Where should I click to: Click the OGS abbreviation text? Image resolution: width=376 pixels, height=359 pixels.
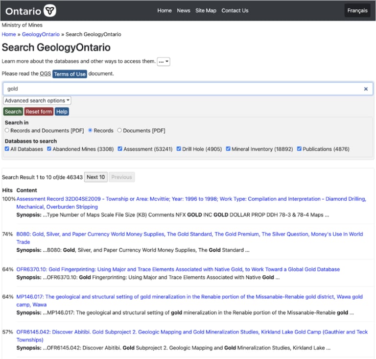click(x=46, y=73)
